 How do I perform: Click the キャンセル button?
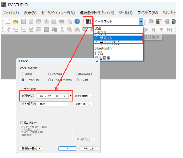[89, 148]
